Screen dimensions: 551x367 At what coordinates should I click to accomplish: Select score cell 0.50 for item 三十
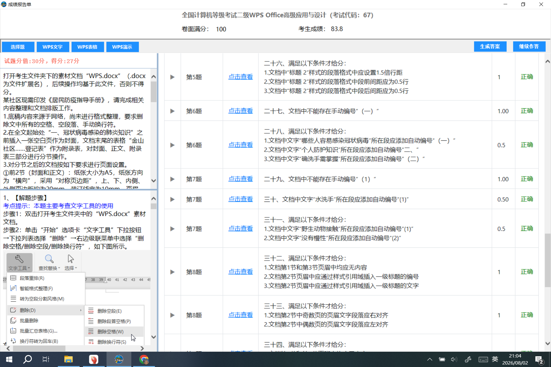point(503,199)
